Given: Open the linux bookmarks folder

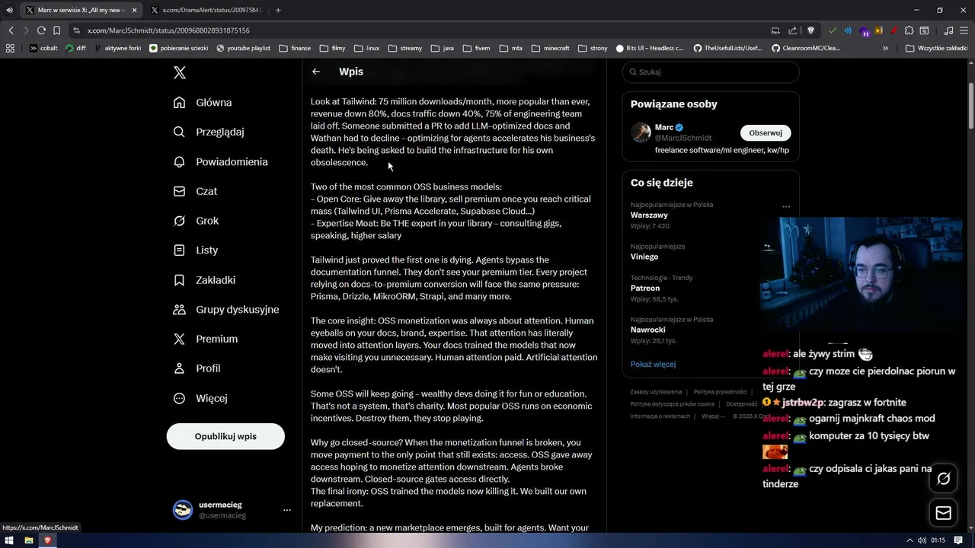Looking at the screenshot, I should pyautogui.click(x=366, y=48).
